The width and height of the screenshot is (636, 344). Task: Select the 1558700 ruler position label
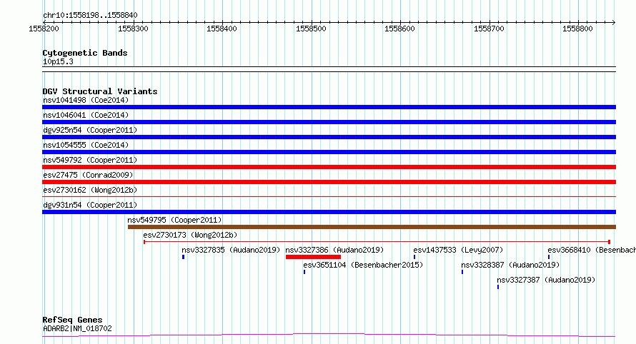(490, 29)
